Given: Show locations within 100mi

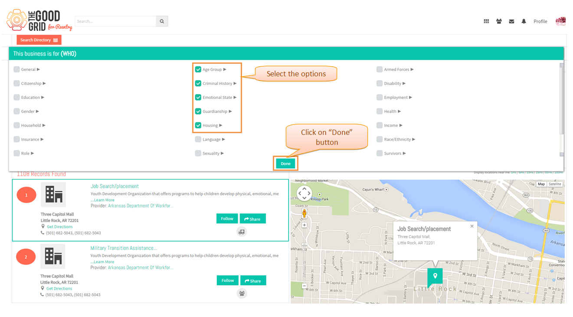Looking at the screenshot, I should 559,172.
